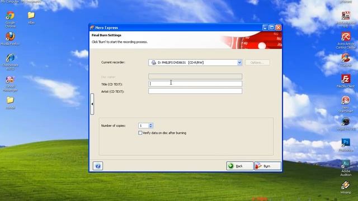Click the 'Title (CD TEXT):' label
Screen dimensions: 358x201
112,84
